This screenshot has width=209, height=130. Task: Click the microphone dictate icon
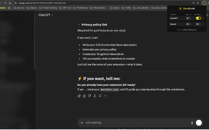pos(192,123)
